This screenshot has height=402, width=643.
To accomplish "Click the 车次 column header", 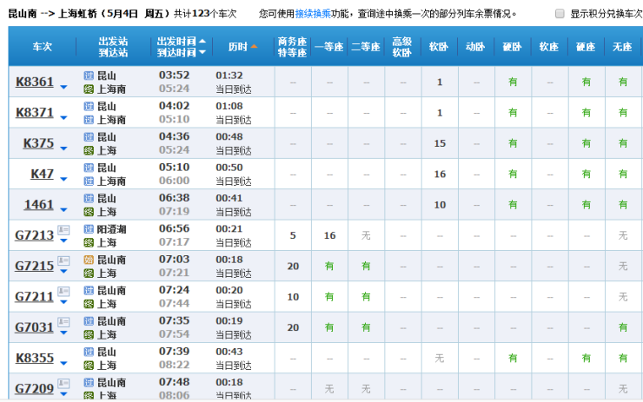I will 43,47.
